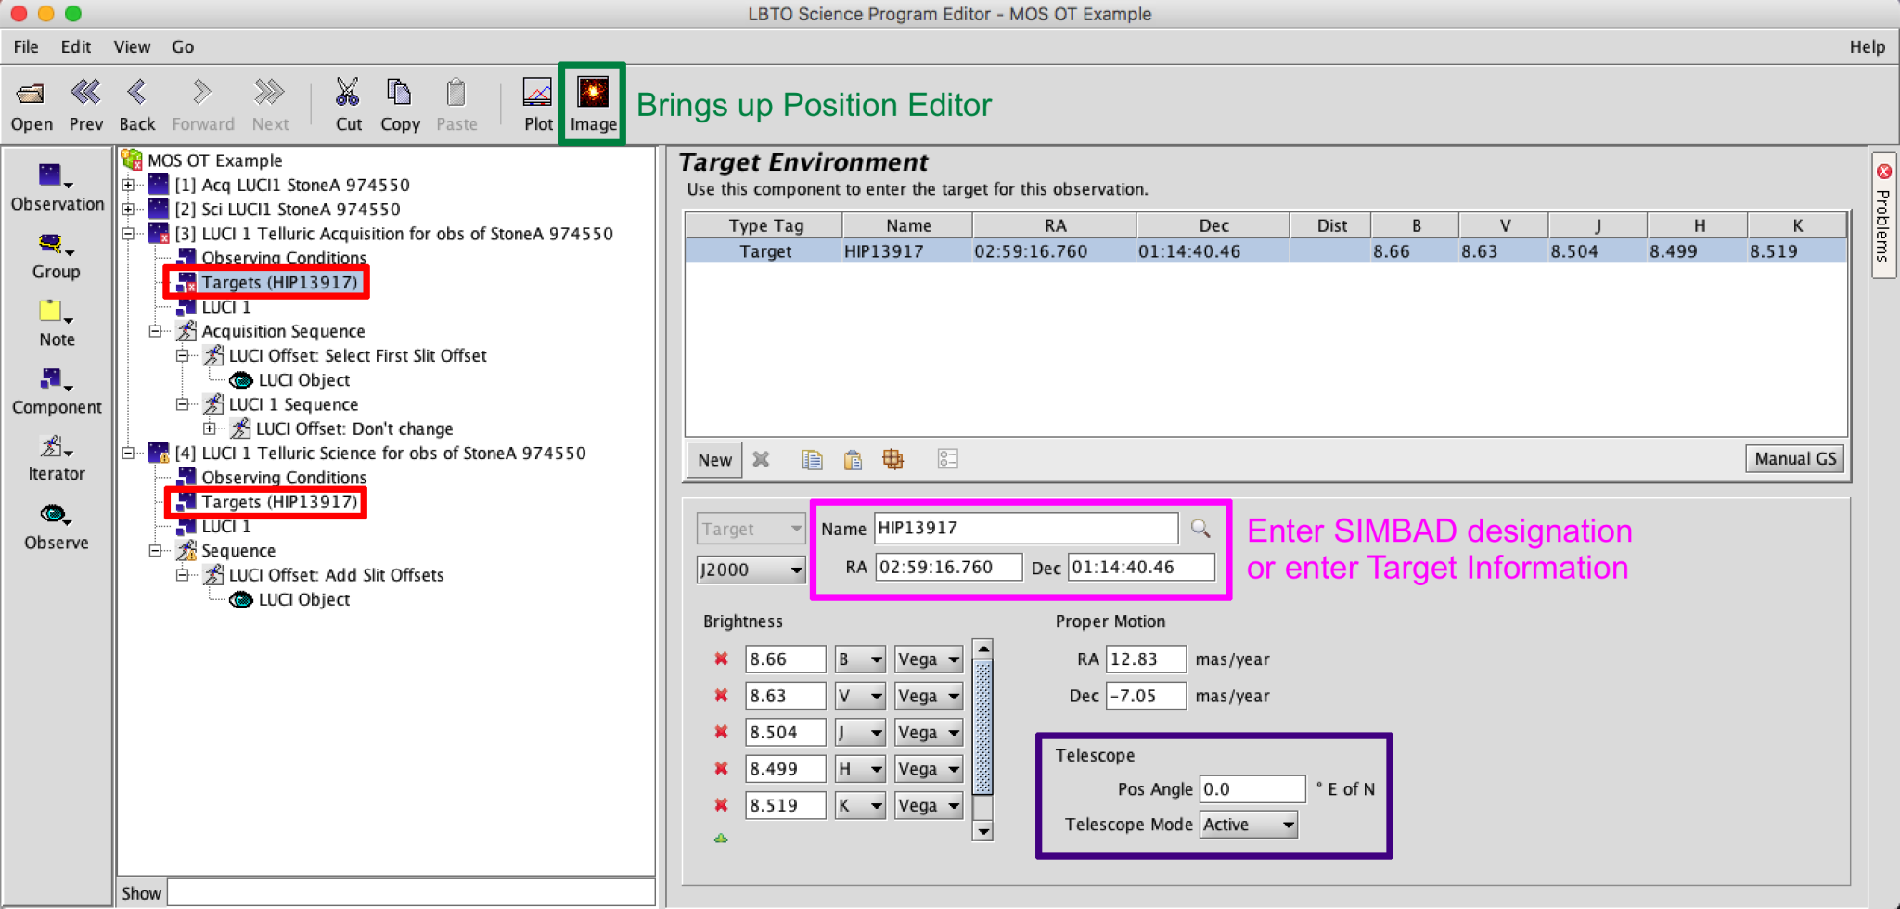Click brightness list scroll up arrow

click(983, 648)
